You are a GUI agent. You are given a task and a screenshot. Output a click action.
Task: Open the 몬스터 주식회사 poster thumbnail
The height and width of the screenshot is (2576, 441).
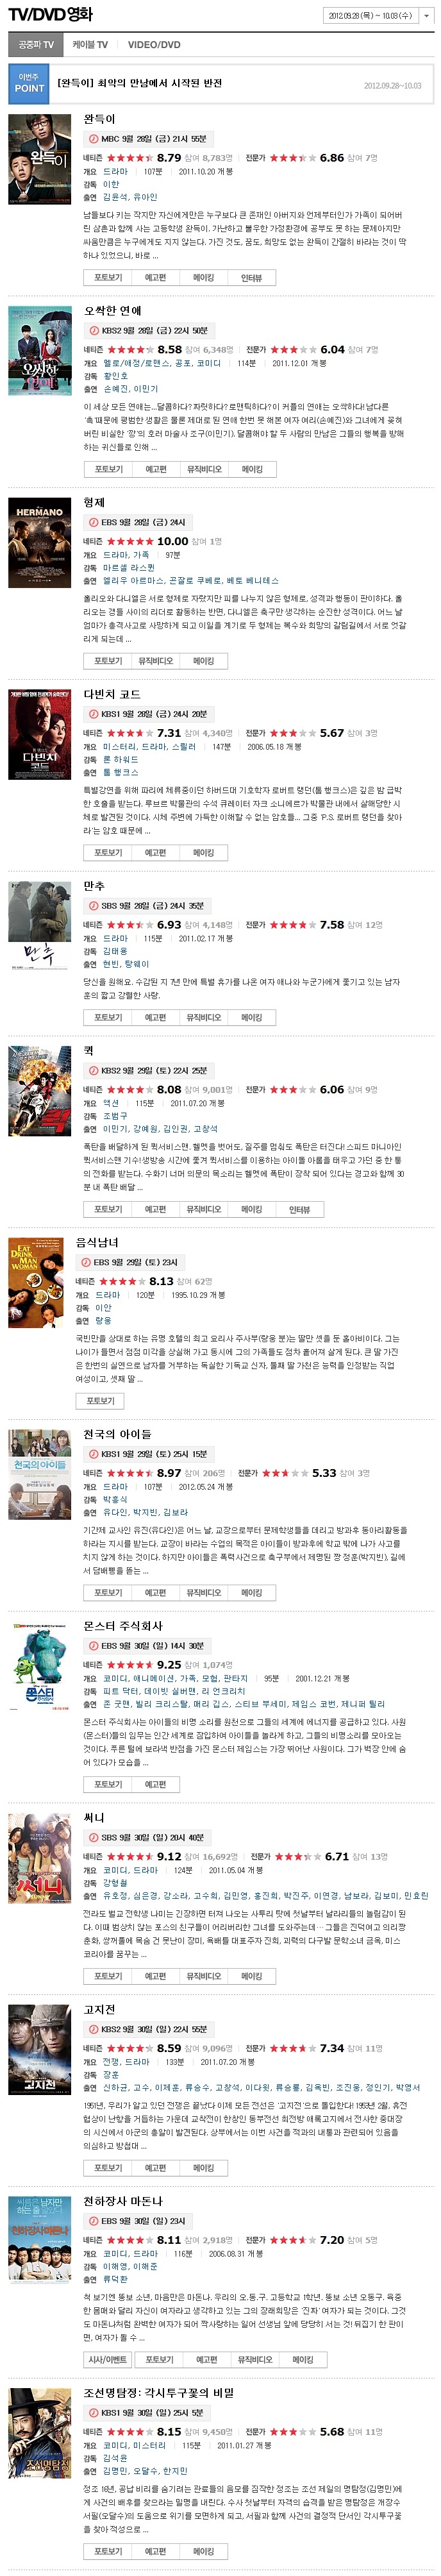pos(40,1666)
